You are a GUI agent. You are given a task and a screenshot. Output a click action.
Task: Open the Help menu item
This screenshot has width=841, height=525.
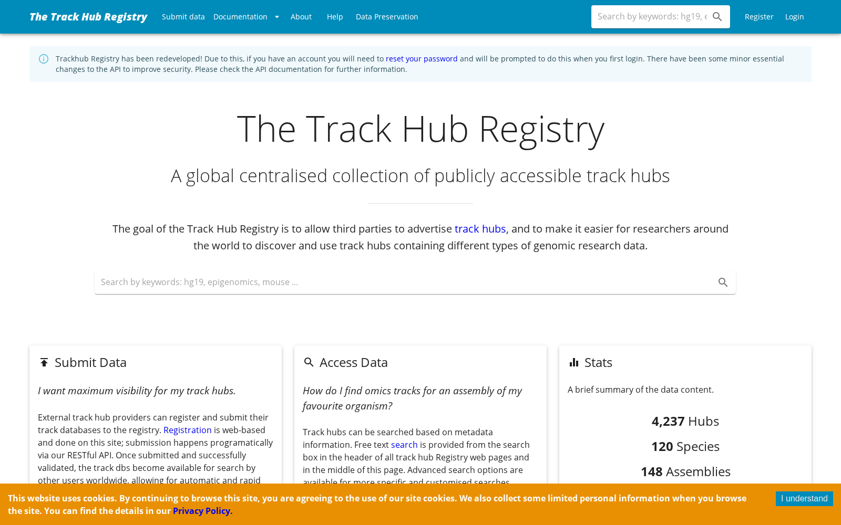(335, 17)
